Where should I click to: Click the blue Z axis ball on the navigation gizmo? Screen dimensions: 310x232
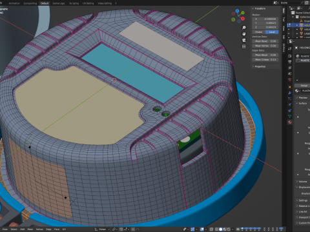click(237, 11)
